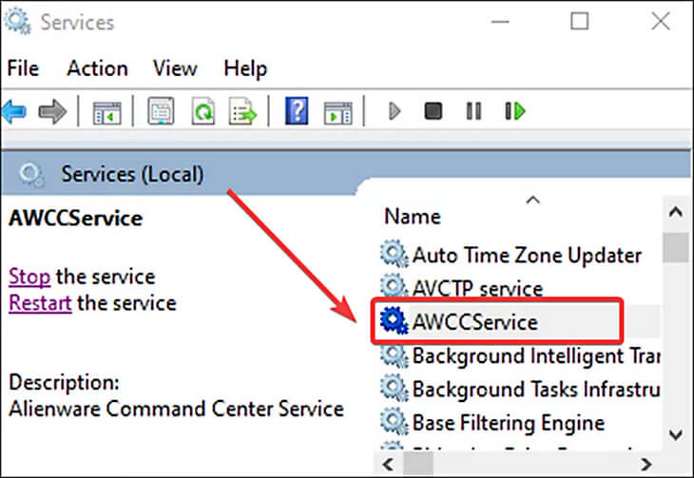Open the Properties toolbar icon
This screenshot has height=478, width=694.
pyautogui.click(x=161, y=110)
